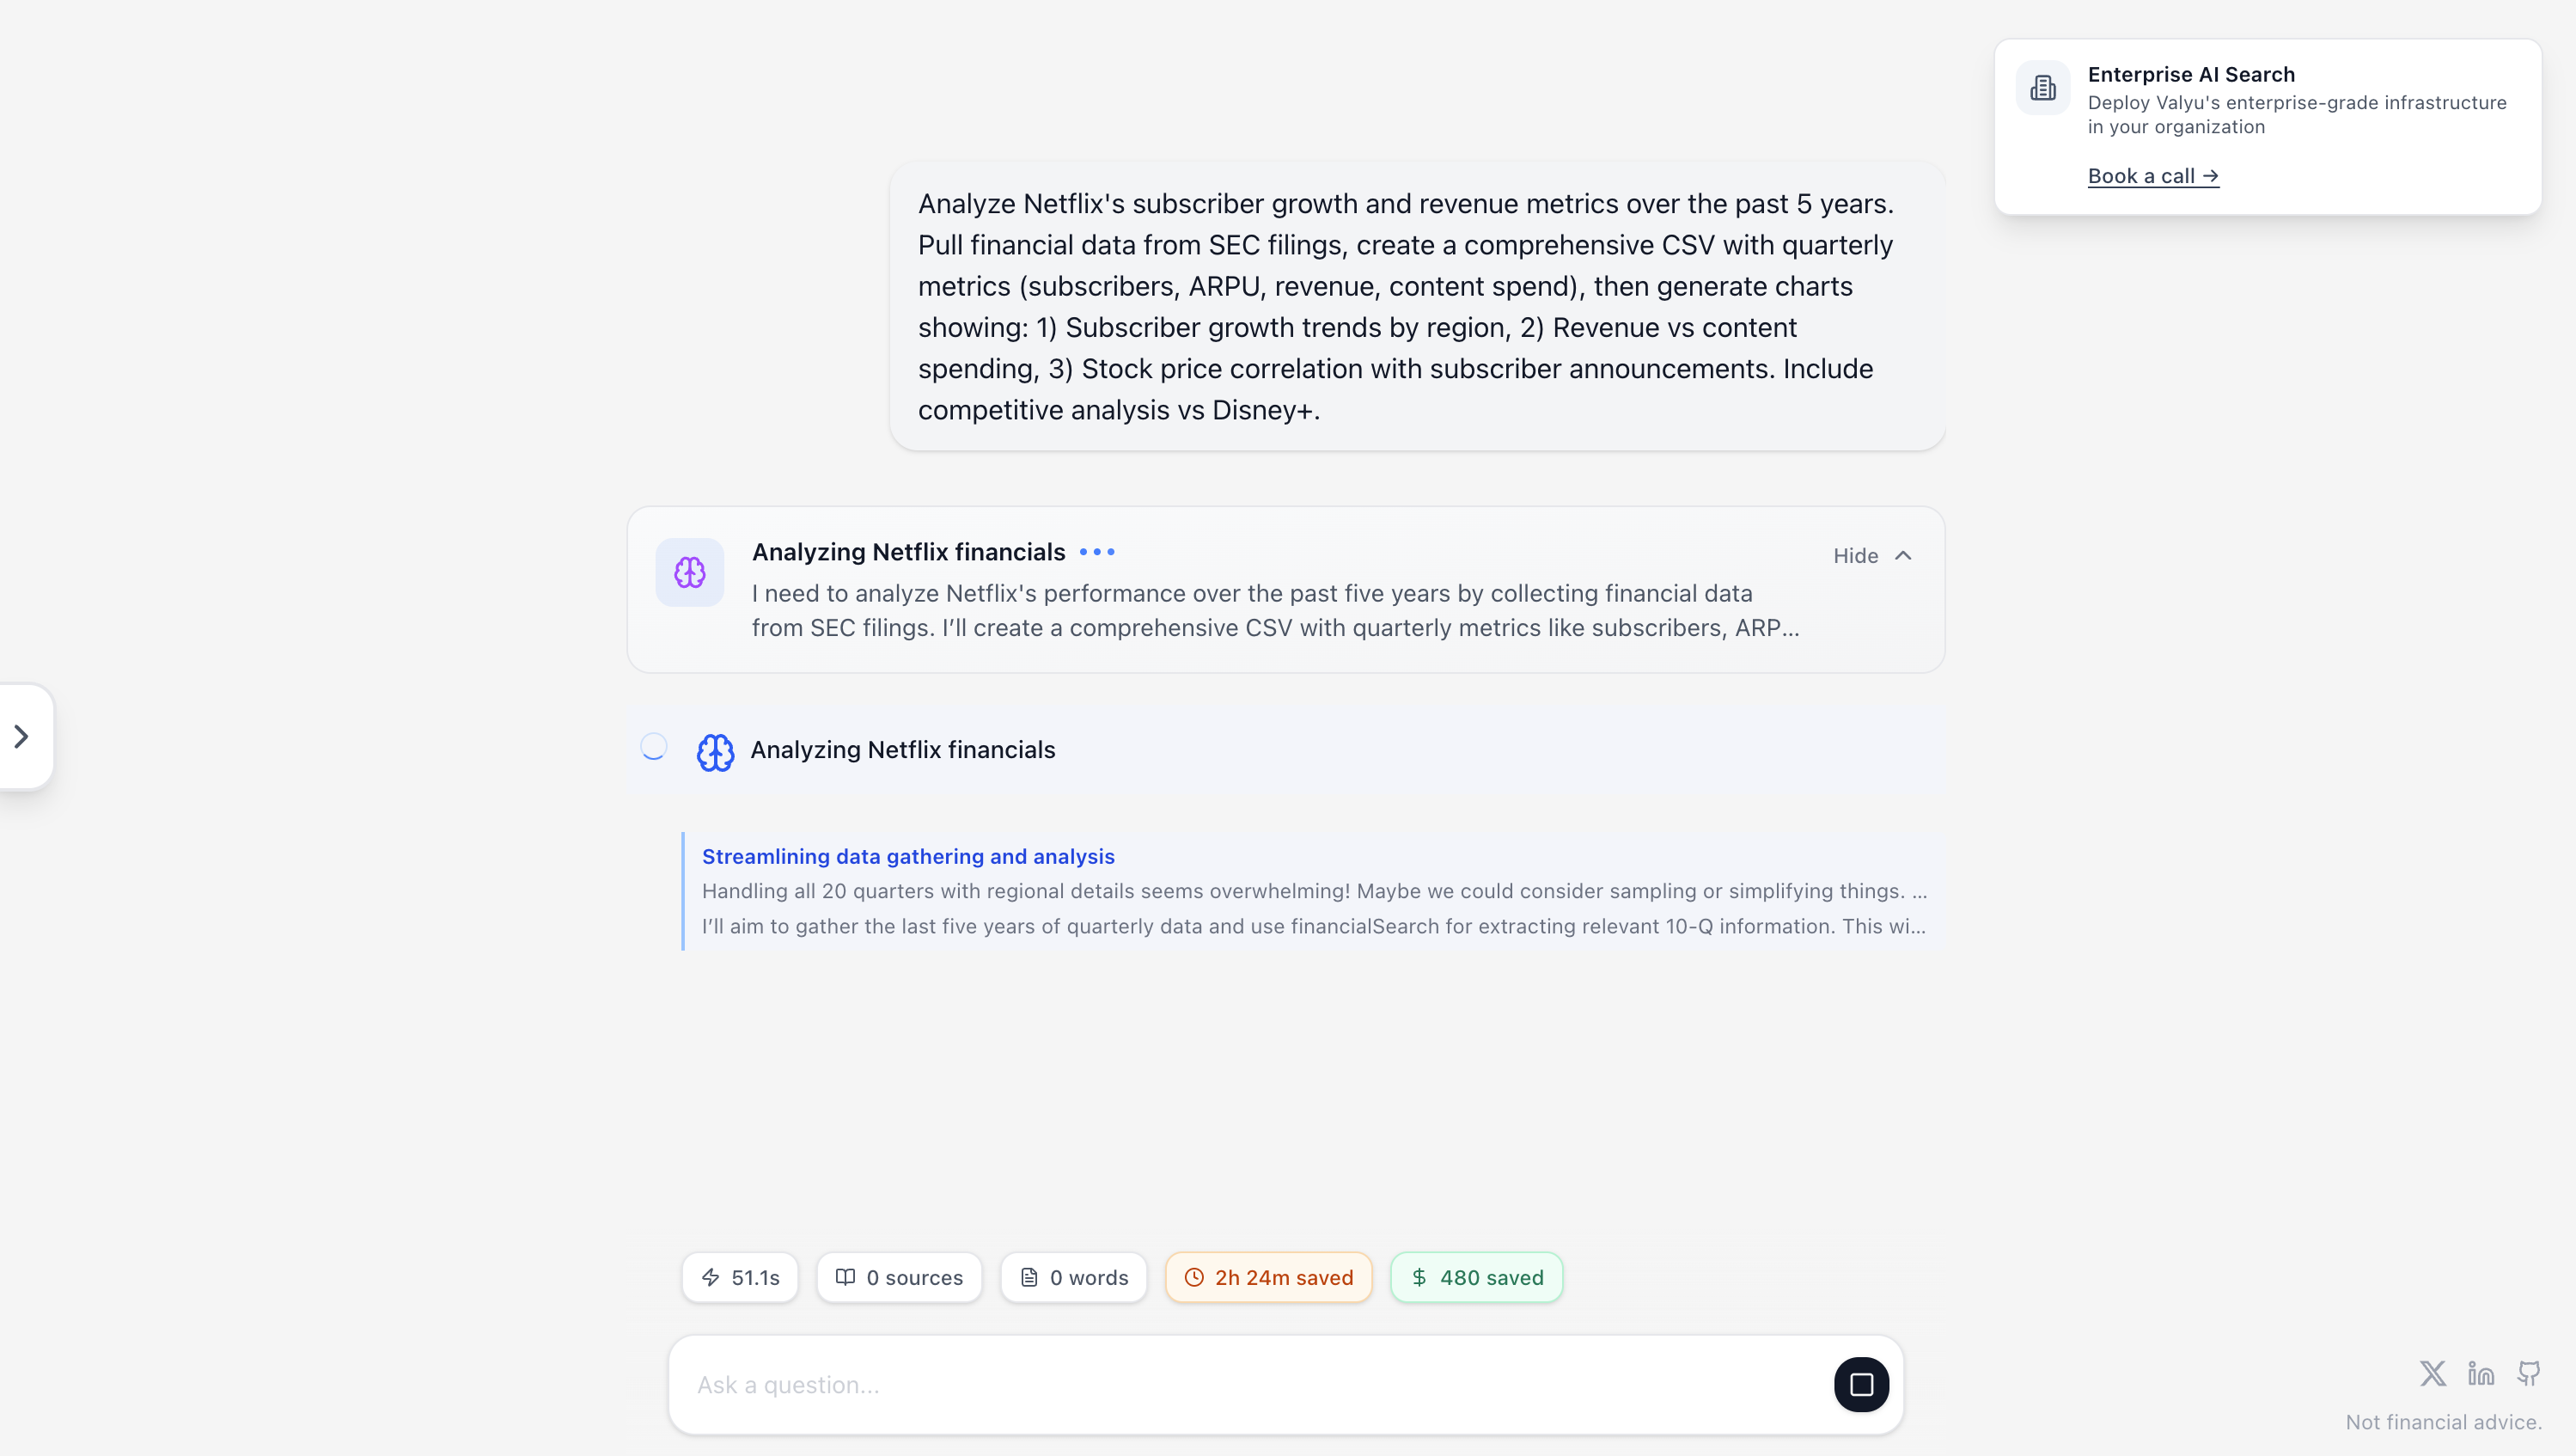Click the 0 words badge
2576x1456 pixels.
(1074, 1277)
